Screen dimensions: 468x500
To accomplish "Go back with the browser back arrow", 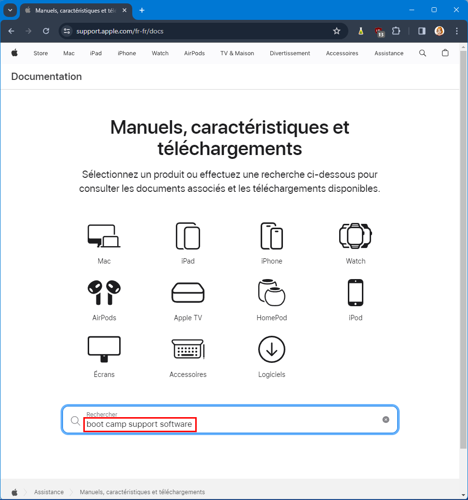I will coord(11,31).
